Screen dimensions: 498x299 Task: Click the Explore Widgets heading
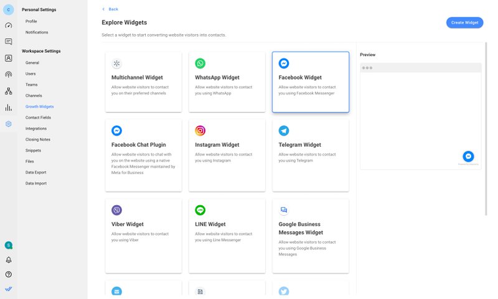125,22
